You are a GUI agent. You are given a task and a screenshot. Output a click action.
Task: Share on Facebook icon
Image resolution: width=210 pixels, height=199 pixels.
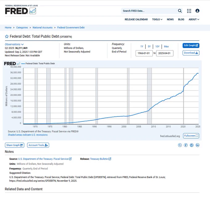(x=186, y=145)
